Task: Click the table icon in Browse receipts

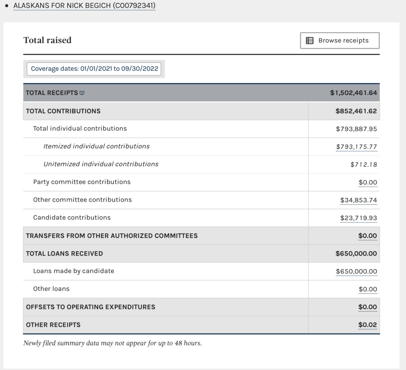Action: 310,41
